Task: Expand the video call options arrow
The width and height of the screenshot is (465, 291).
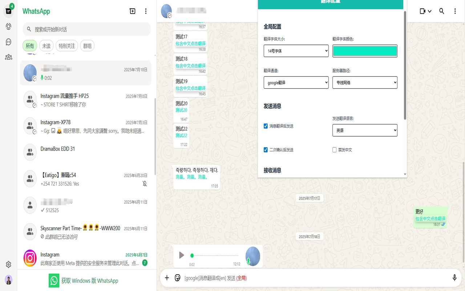Action: click(x=430, y=11)
